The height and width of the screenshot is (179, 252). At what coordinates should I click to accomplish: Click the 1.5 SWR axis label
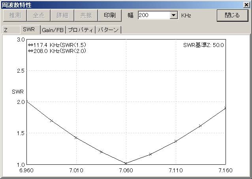pyautogui.click(x=21, y=133)
